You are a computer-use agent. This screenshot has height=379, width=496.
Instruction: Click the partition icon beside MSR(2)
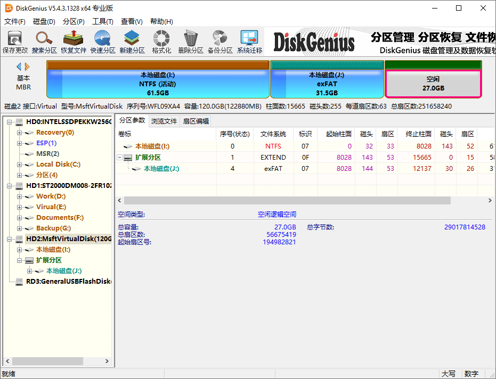point(29,154)
